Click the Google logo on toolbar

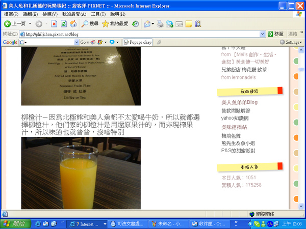tap(10, 42)
